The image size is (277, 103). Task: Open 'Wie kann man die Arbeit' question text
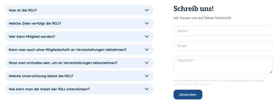pyautogui.click(x=49, y=89)
